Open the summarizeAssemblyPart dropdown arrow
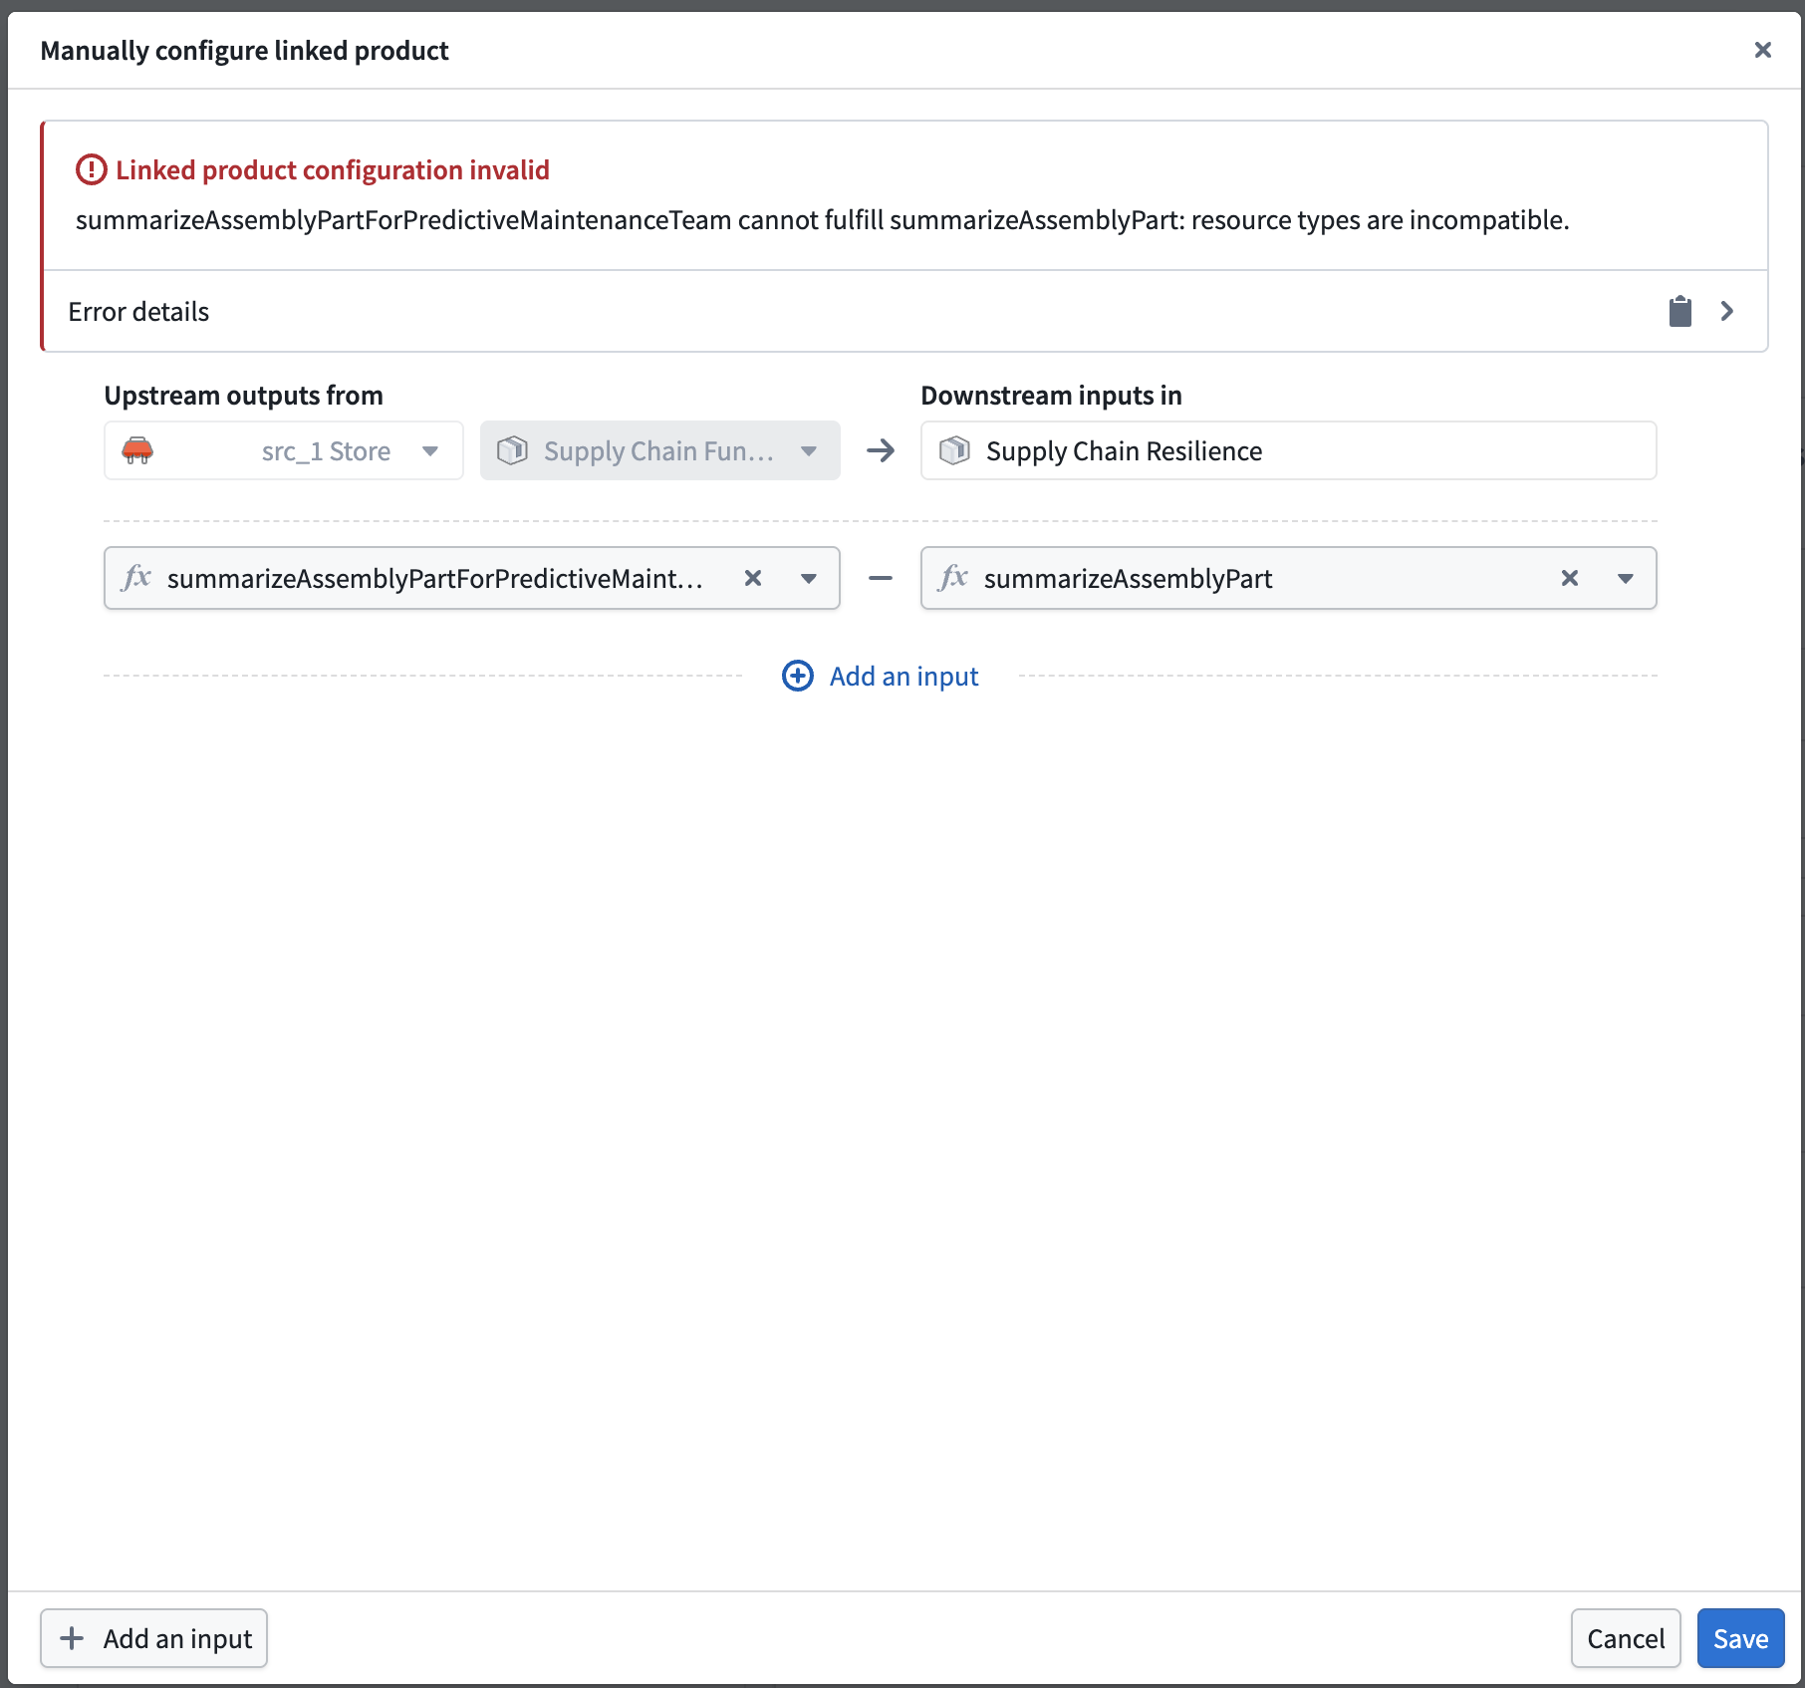 1626,578
